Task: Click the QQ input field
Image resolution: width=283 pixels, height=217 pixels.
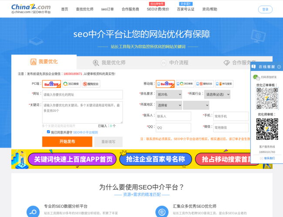Action: [173, 128]
